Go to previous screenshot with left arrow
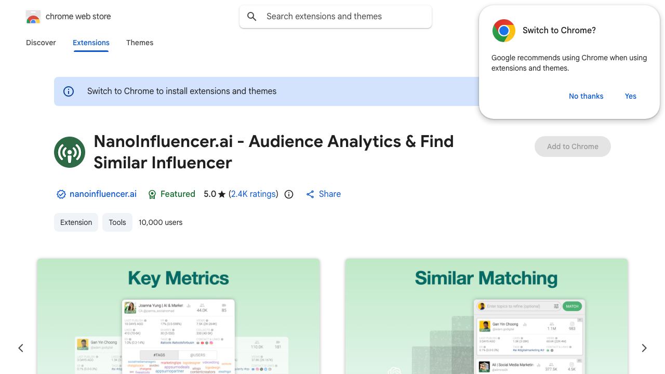The width and height of the screenshot is (665, 374). tap(21, 348)
